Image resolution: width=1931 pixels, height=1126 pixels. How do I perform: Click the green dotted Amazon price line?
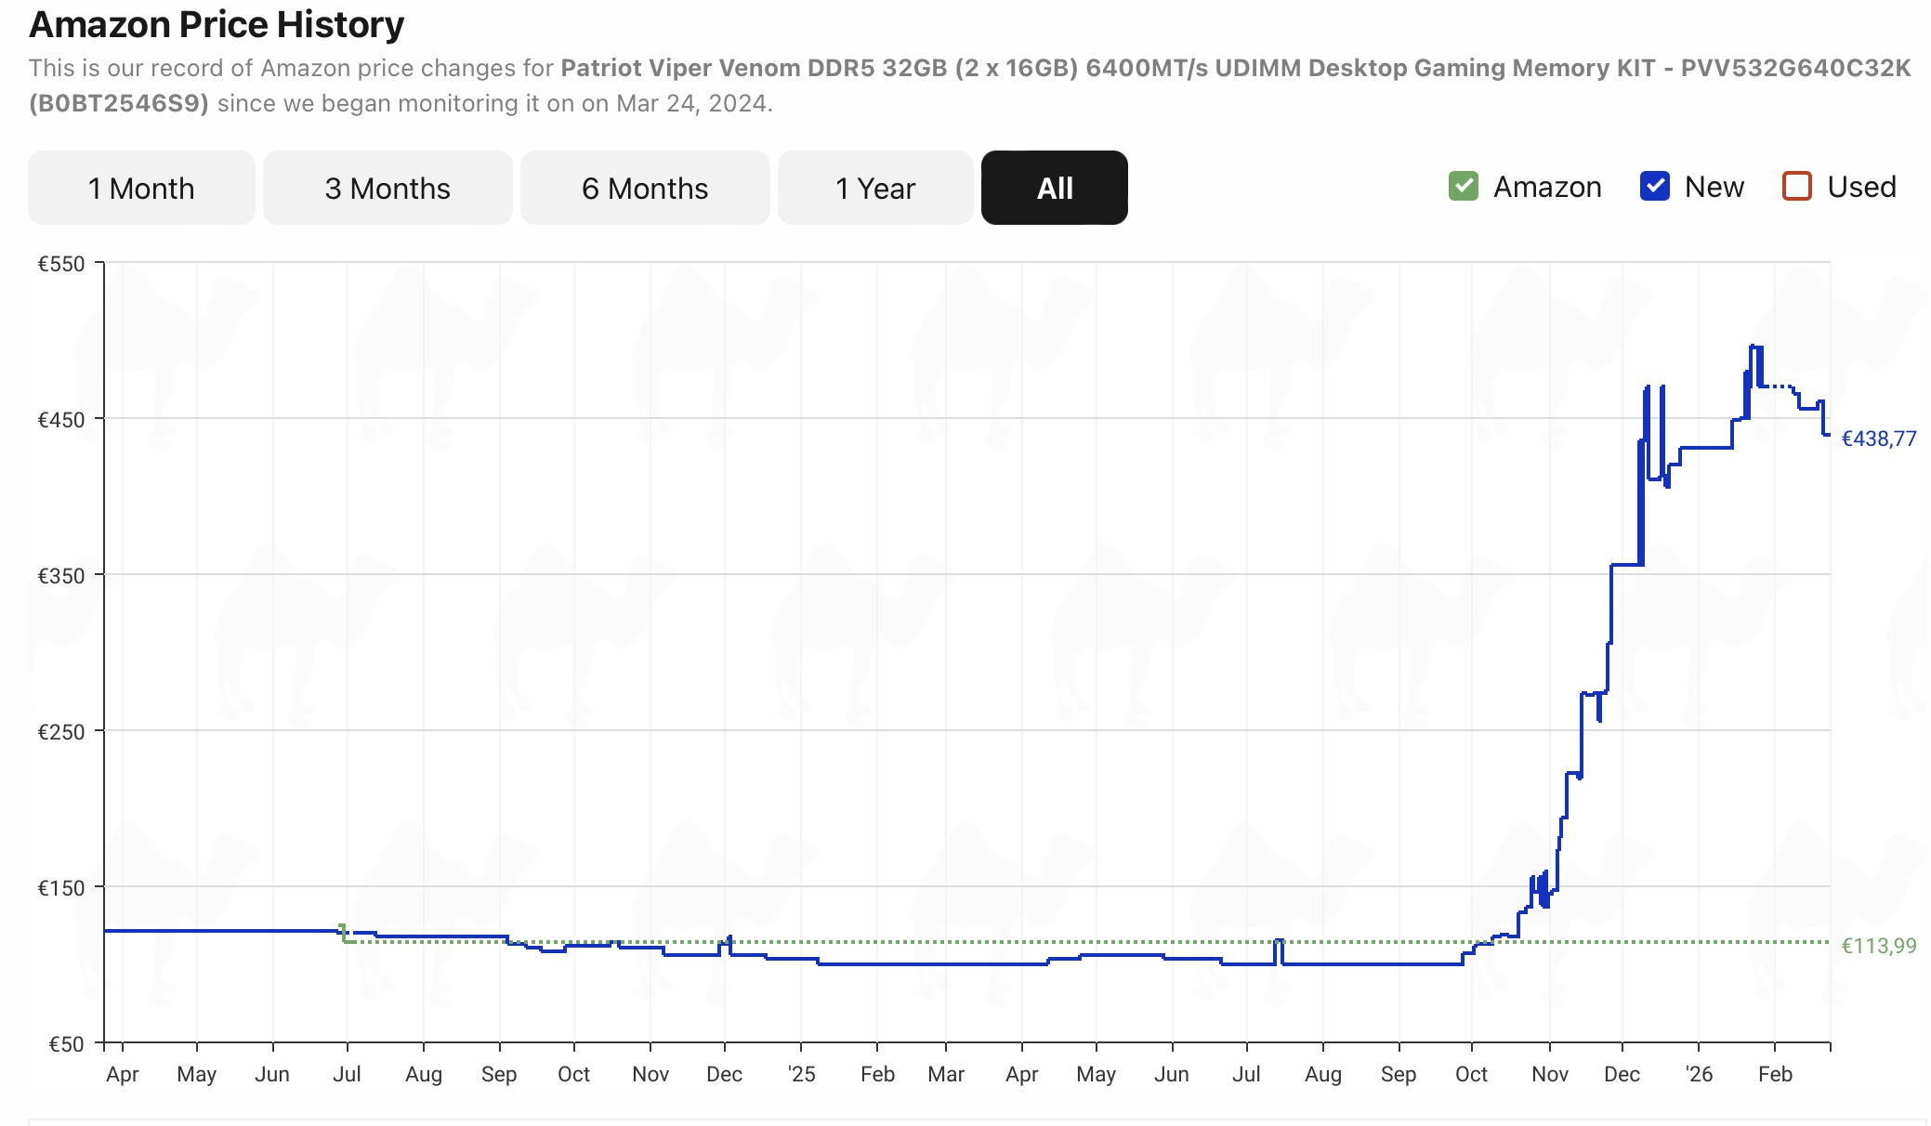(929, 941)
